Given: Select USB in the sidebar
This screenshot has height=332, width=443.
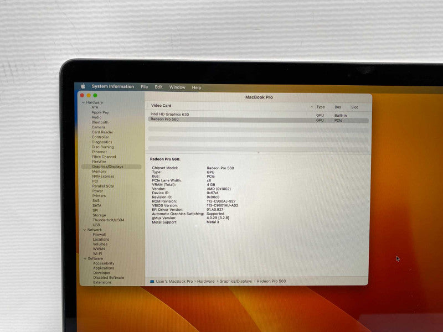Looking at the screenshot, I should click(96, 225).
